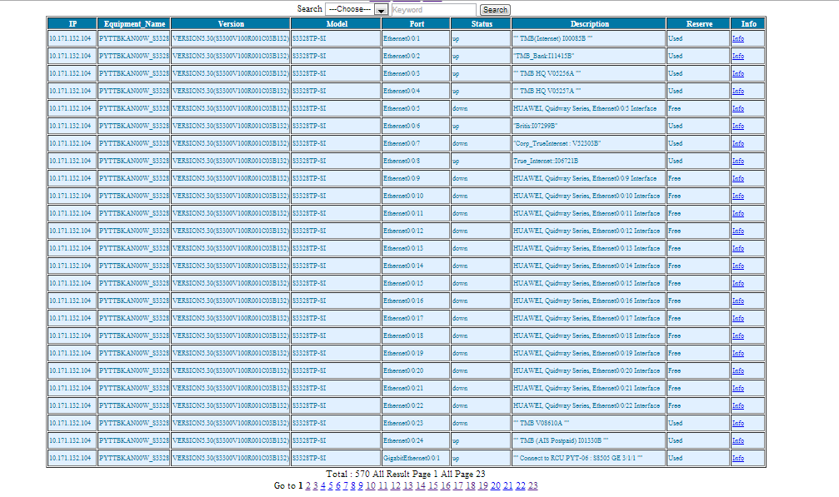839x497 pixels.
Task: Go to results page 3
Action: [315, 486]
